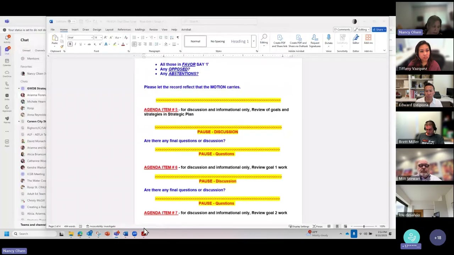Image resolution: width=454 pixels, height=255 pixels.
Task: Open the Editor tool in ribbon
Action: 356,40
